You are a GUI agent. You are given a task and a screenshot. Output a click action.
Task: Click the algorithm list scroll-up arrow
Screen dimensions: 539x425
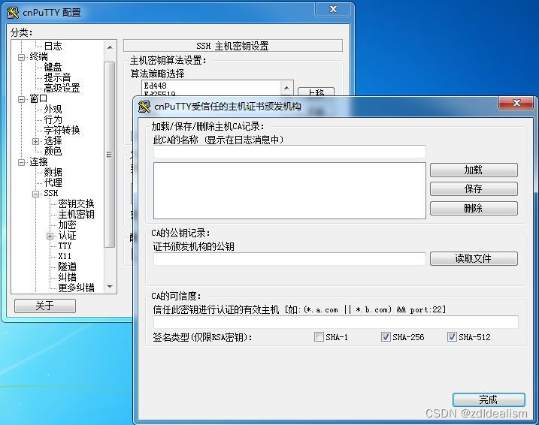click(x=286, y=88)
